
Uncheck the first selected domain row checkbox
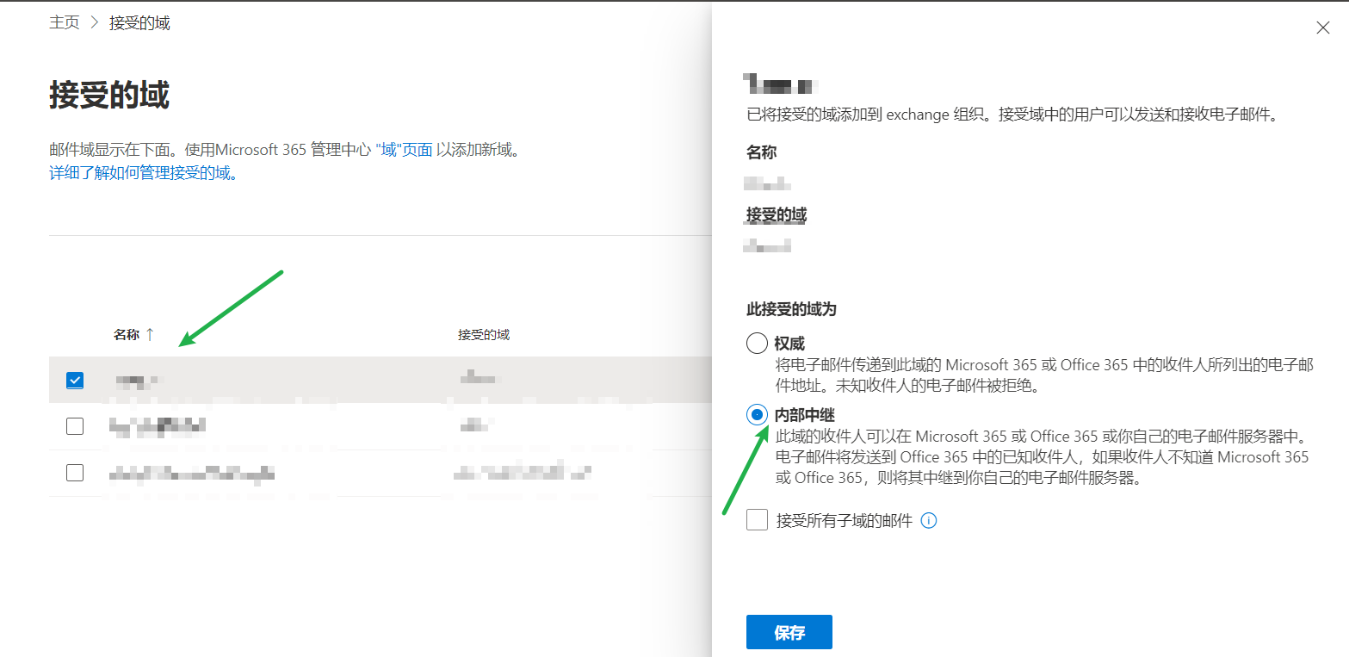tap(75, 380)
